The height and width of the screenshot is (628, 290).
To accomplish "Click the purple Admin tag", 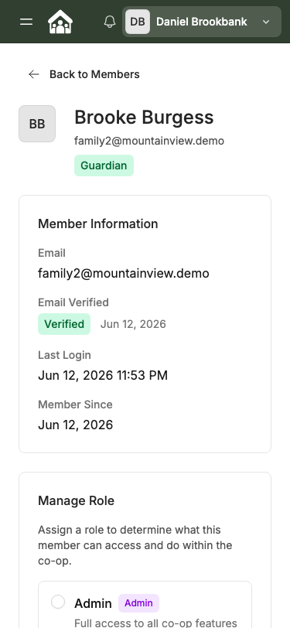I will (138, 603).
